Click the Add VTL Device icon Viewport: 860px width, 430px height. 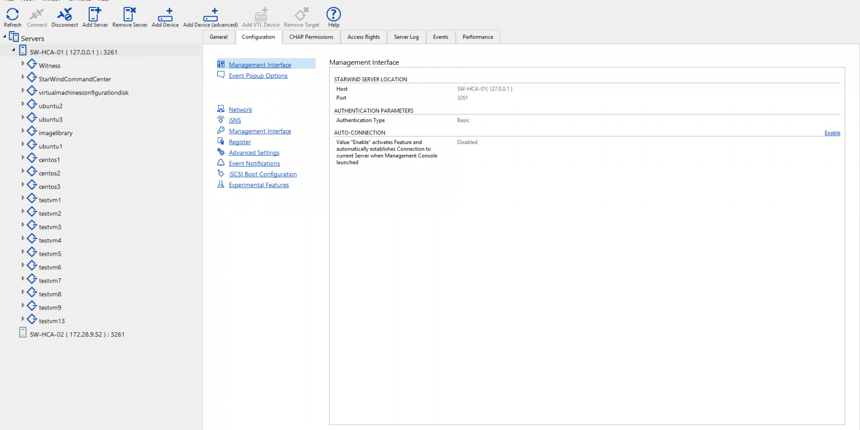point(261,14)
